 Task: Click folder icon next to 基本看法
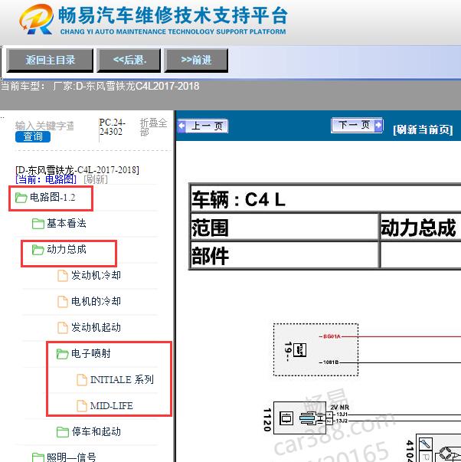click(38, 224)
